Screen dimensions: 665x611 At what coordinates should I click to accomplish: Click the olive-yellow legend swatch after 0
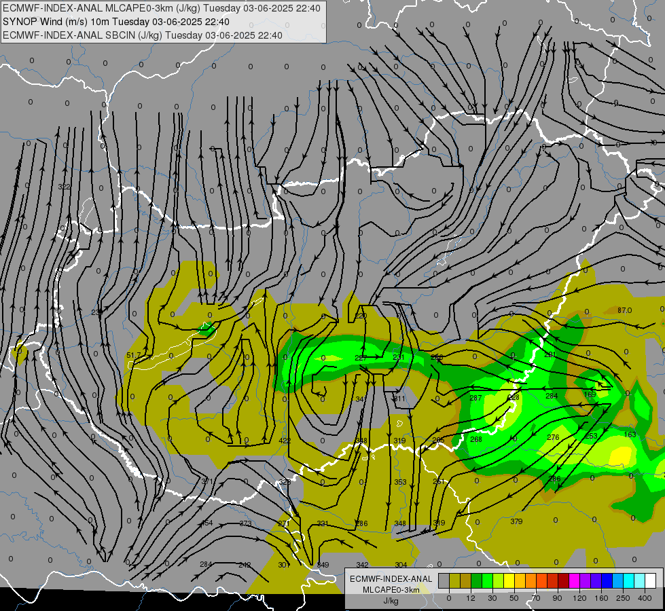click(454, 580)
